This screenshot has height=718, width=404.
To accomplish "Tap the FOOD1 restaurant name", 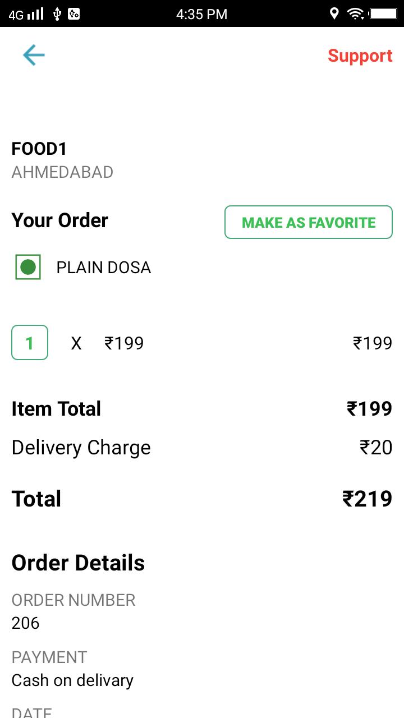I will pyautogui.click(x=39, y=149).
